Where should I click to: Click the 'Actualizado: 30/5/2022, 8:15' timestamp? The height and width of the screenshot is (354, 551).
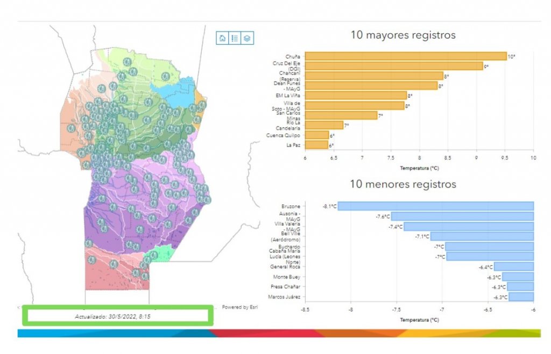(112, 317)
